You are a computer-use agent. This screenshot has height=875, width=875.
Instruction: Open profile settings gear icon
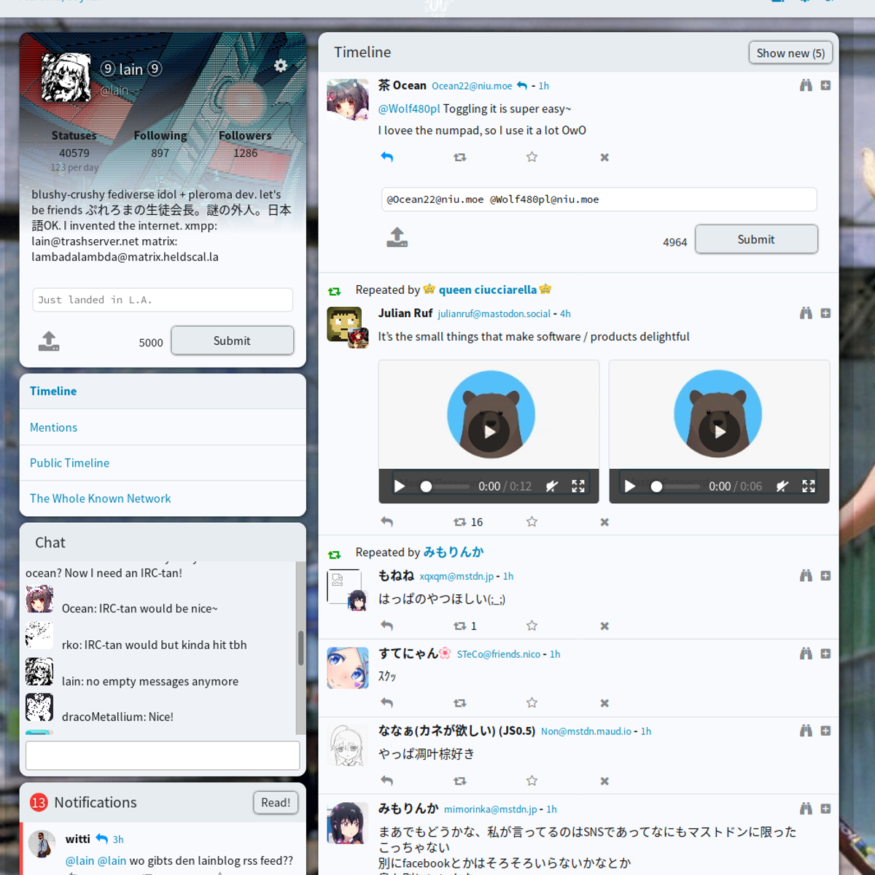[x=281, y=66]
